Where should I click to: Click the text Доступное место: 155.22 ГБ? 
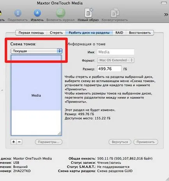point(88,118)
